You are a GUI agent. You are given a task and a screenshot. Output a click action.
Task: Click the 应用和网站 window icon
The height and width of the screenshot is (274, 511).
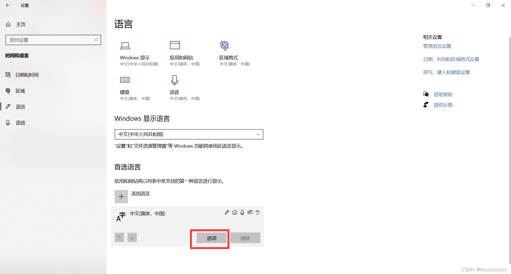click(x=175, y=45)
